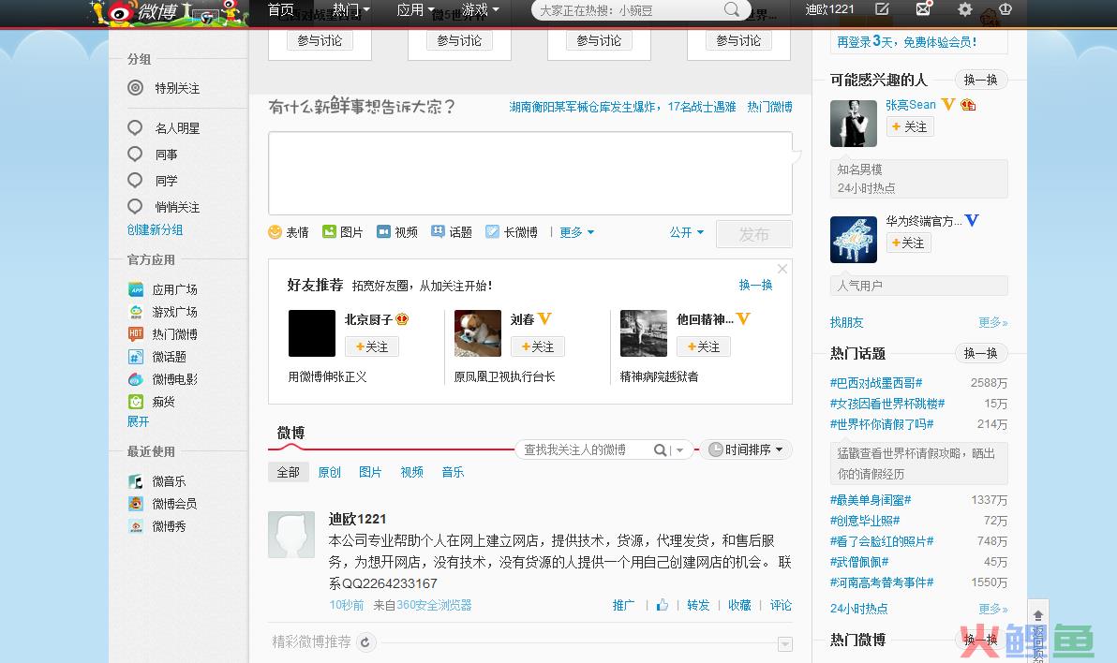Close the 好友推荐 panel
1117x663 pixels.
[782, 269]
